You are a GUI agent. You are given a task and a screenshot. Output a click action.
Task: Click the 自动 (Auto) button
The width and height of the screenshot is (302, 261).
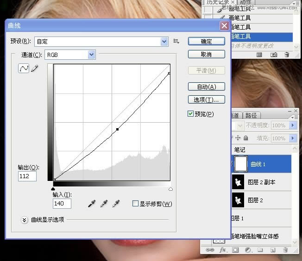coord(206,87)
